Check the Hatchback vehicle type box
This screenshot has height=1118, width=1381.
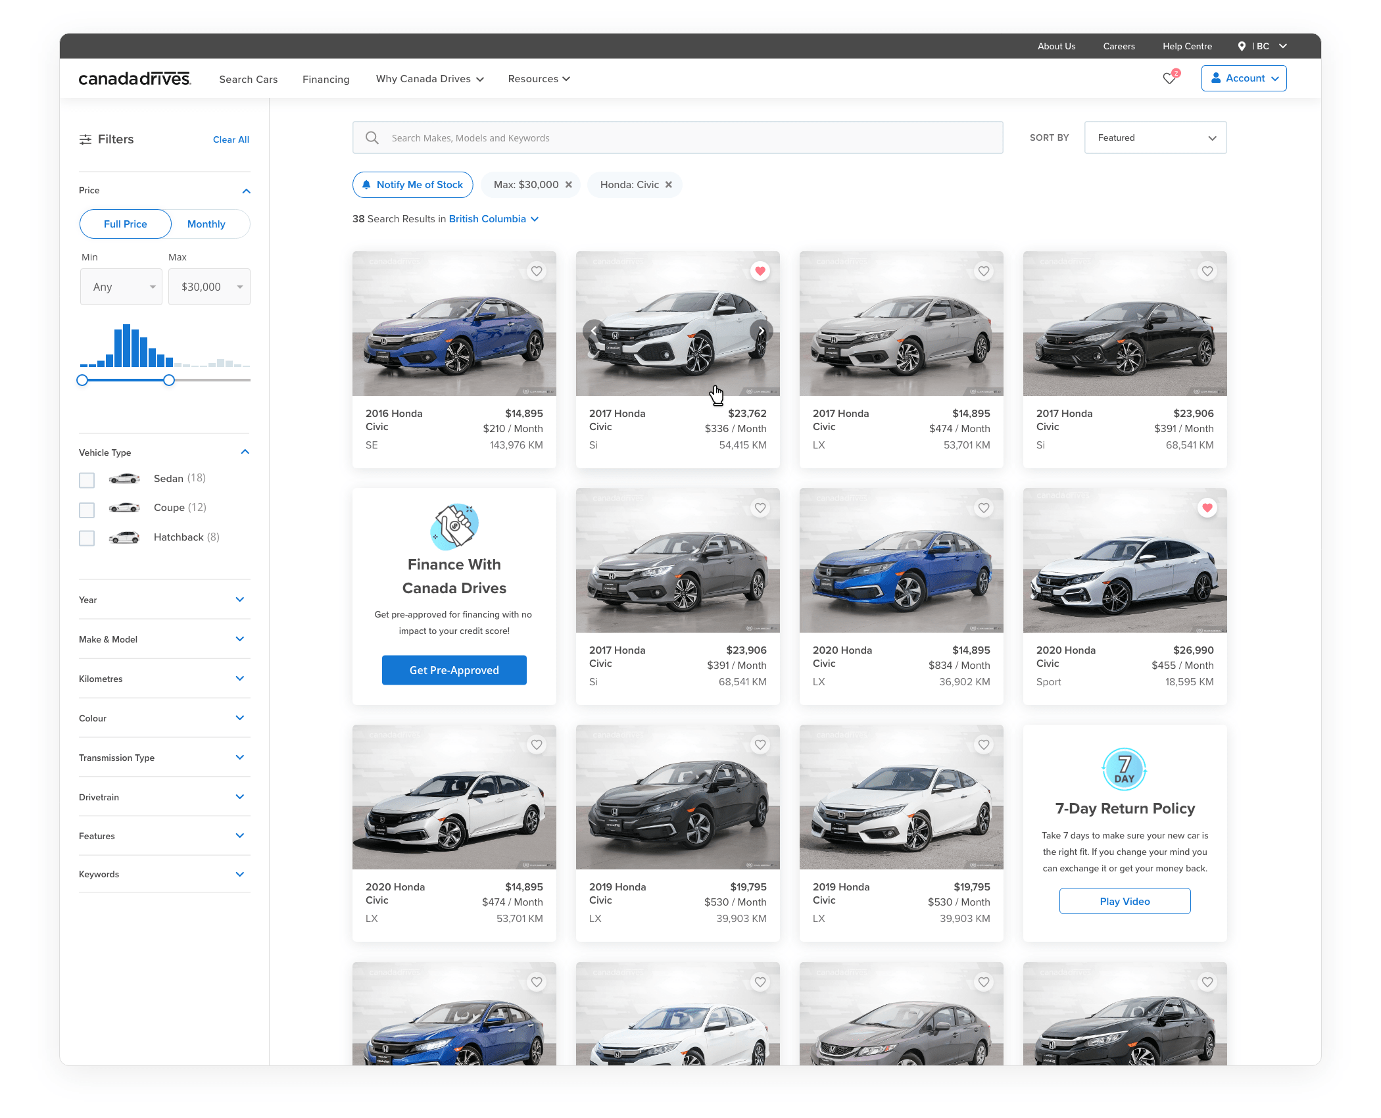click(87, 538)
